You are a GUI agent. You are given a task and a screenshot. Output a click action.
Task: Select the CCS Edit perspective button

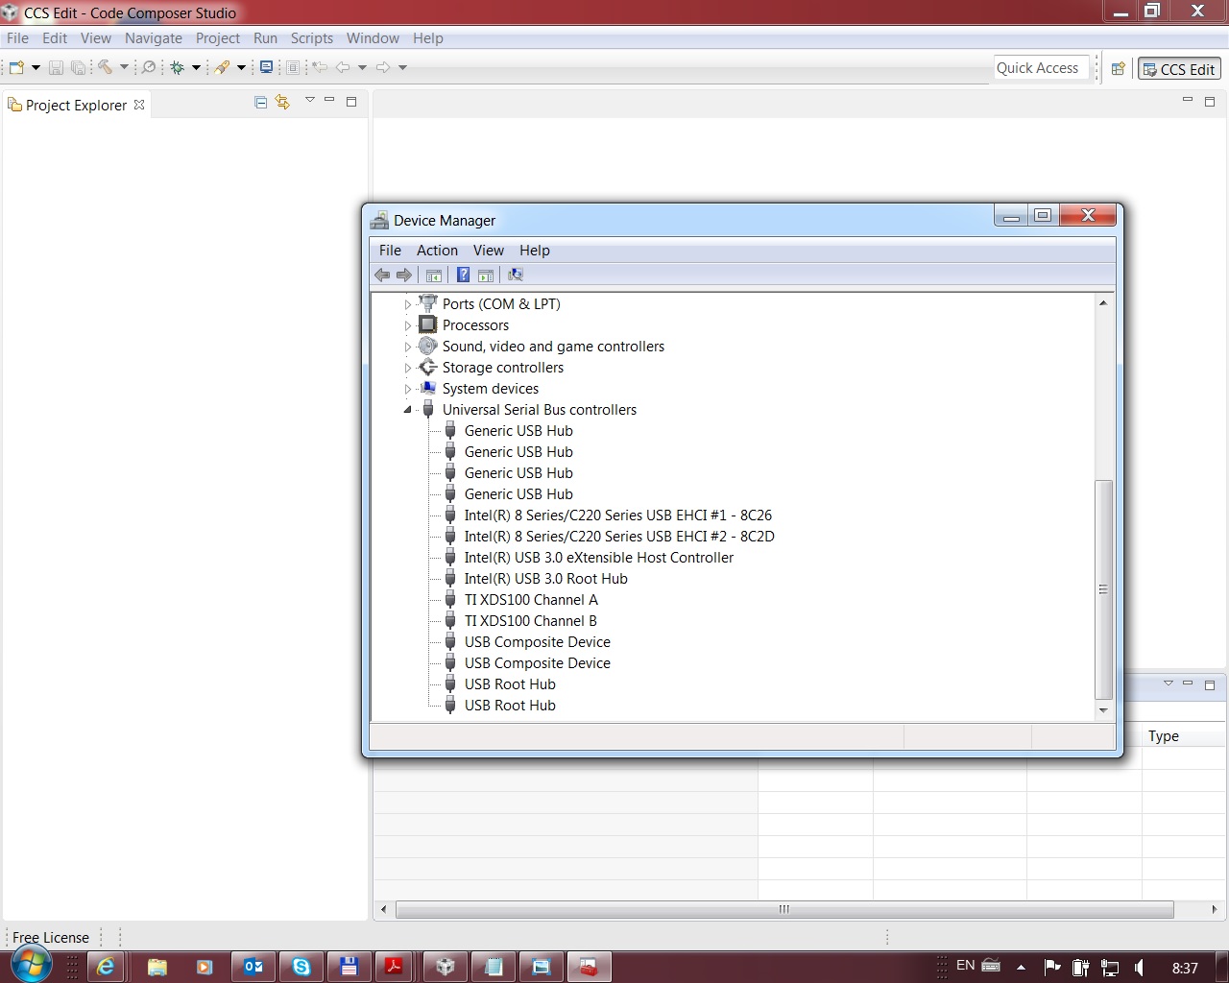[x=1179, y=69]
